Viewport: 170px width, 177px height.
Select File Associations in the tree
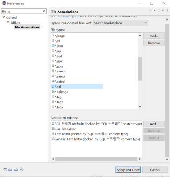[27, 27]
